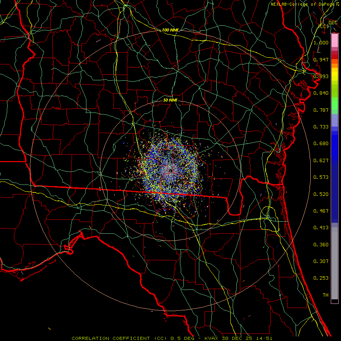Click the "100 NMI" range ring label
Screen dimensions: 341x341
tap(170, 30)
